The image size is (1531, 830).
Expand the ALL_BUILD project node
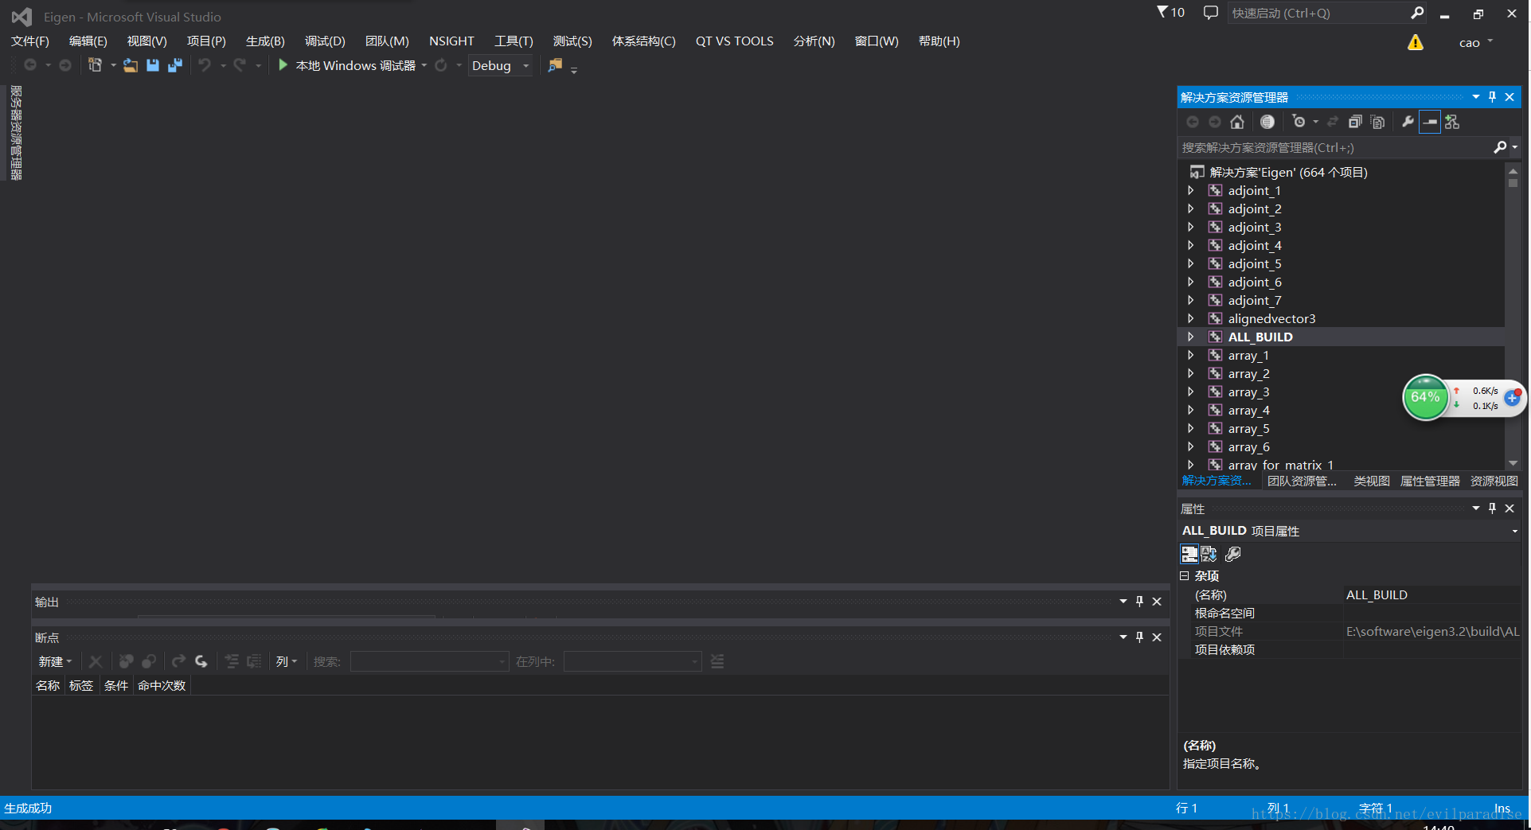pos(1191,337)
